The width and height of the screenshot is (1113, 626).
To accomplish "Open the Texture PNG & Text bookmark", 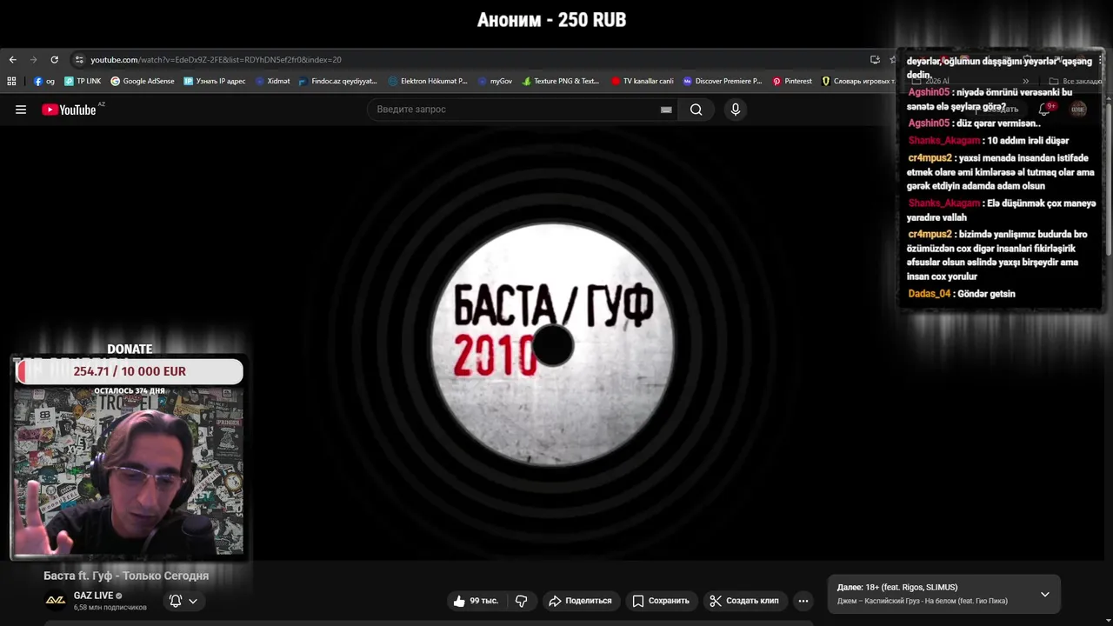I will [561, 81].
